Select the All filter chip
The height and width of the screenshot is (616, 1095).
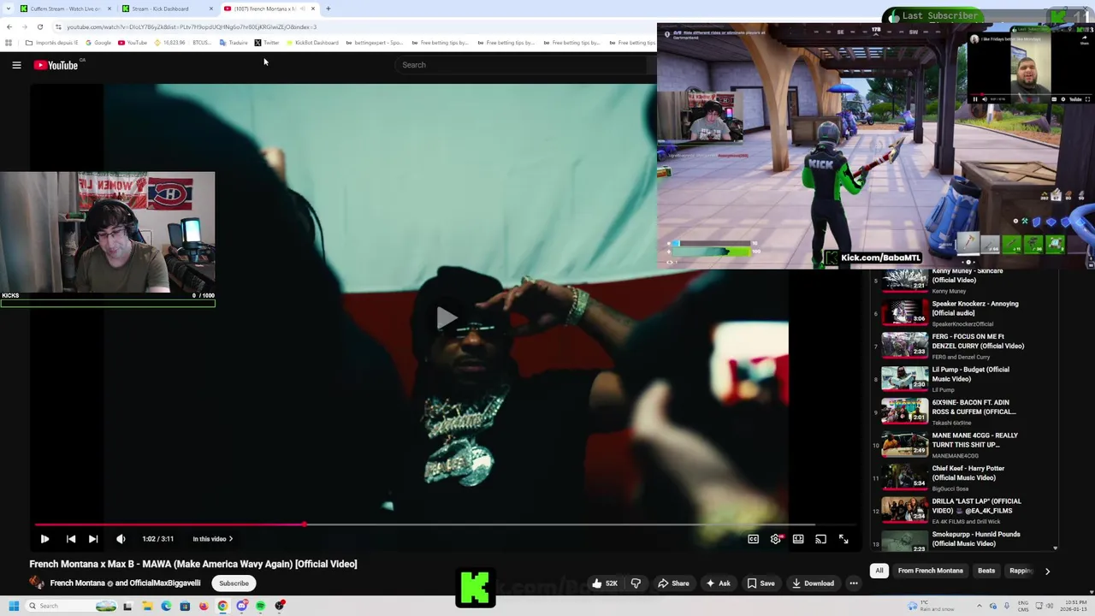point(879,571)
